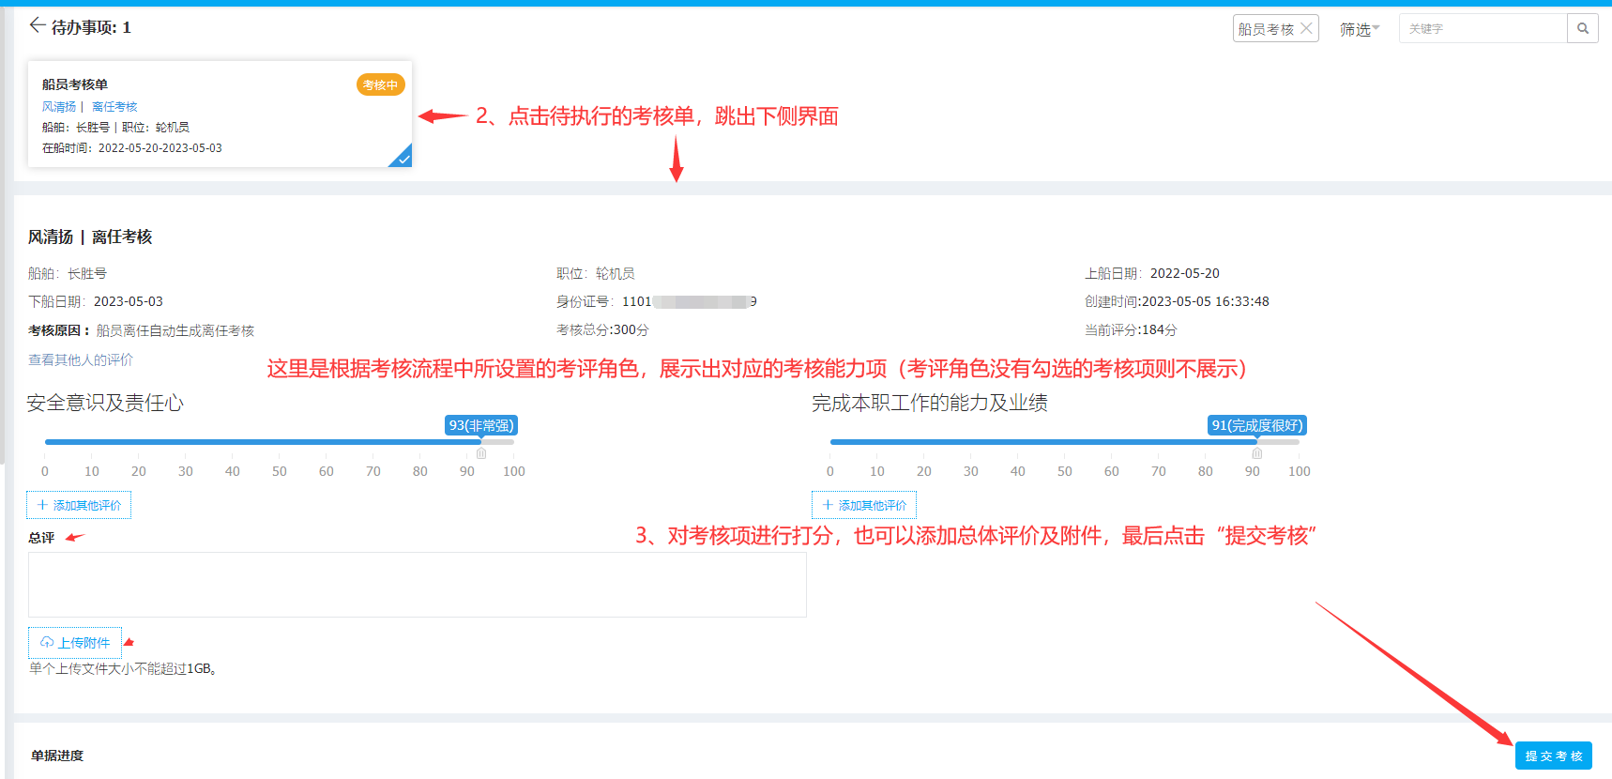Add other evaluation under 安全意识及责任心

click(79, 505)
